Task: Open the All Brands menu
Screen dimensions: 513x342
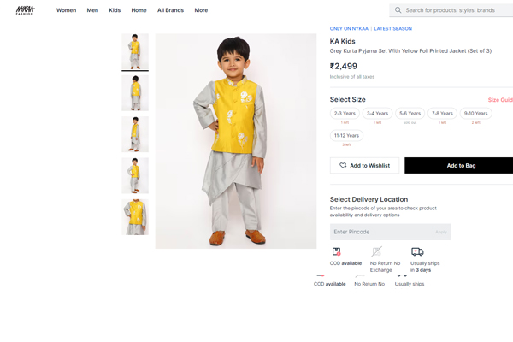Action: pos(170,10)
